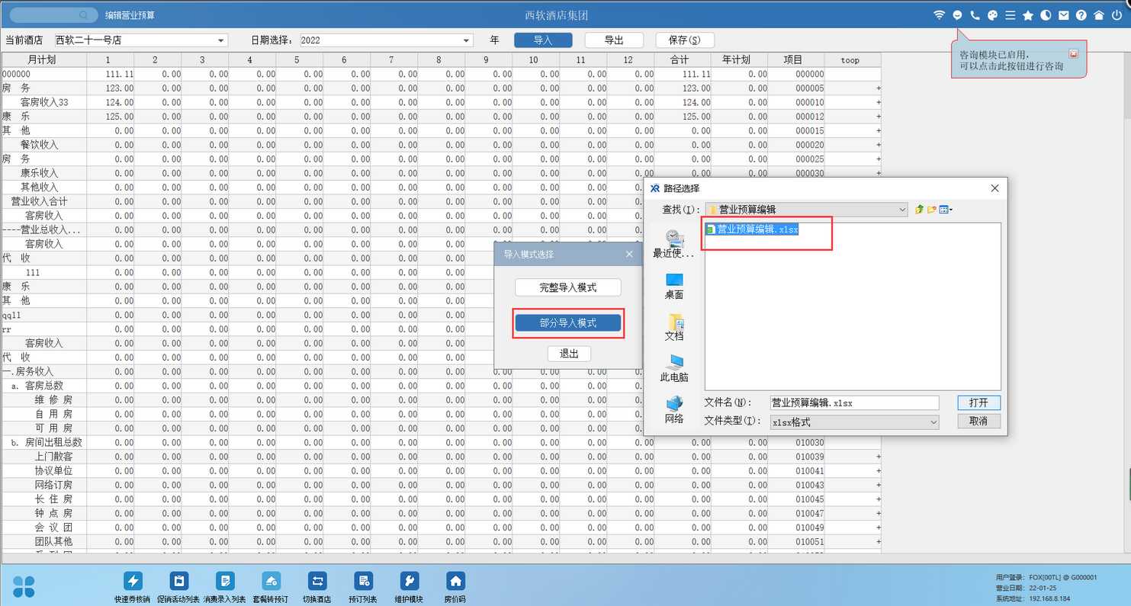Click the 保存(S) save button
Screen dimensions: 1131x606
pyautogui.click(x=684, y=40)
